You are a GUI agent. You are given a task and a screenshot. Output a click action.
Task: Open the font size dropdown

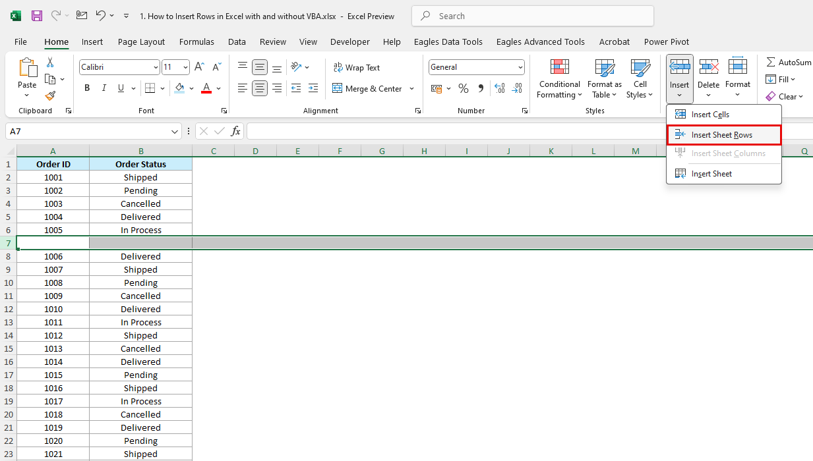(x=185, y=67)
